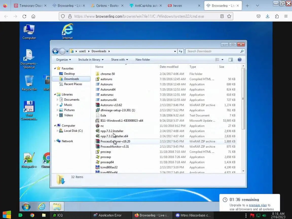Click the address bar refresh icon in Explorer
The width and height of the screenshot is (292, 219).
point(181,51)
